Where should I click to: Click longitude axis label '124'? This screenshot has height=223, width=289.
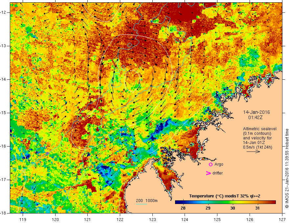pyautogui.click(x=185, y=219)
